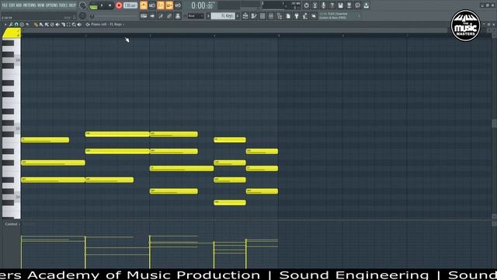The width and height of the screenshot is (497, 280).
Task: Open the VIEW menu
Action: 41,5
